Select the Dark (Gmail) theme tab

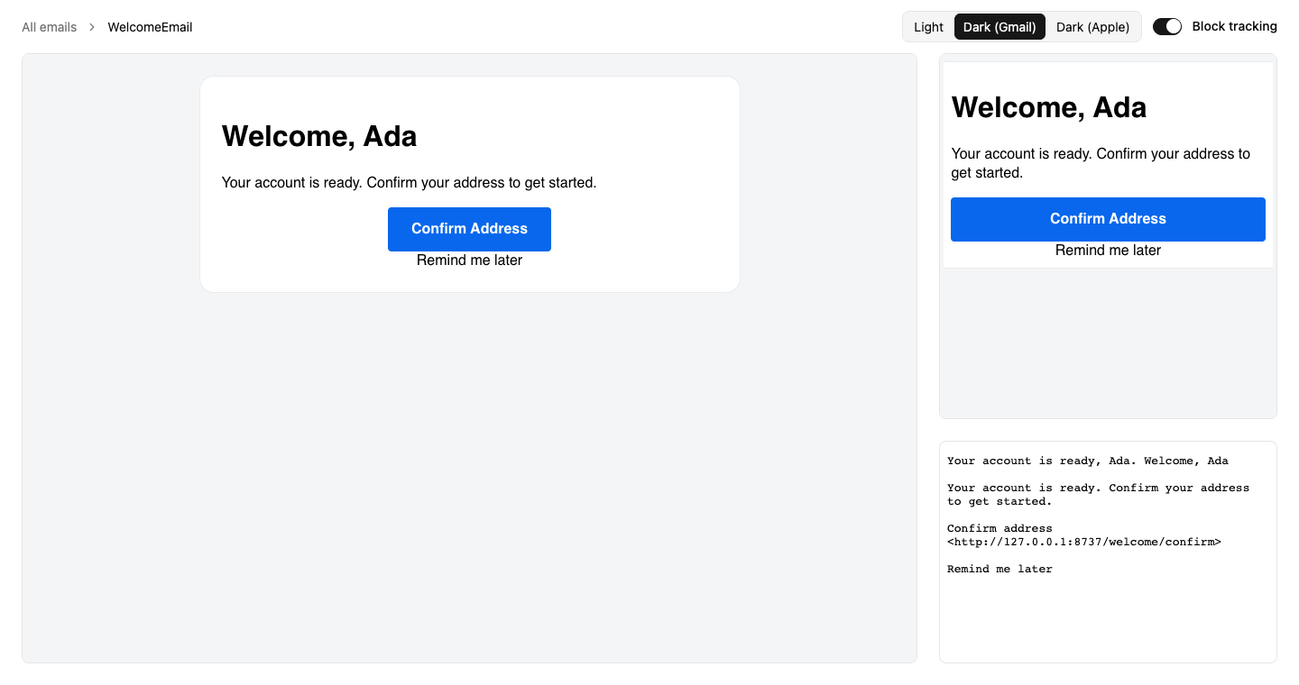pos(1000,27)
